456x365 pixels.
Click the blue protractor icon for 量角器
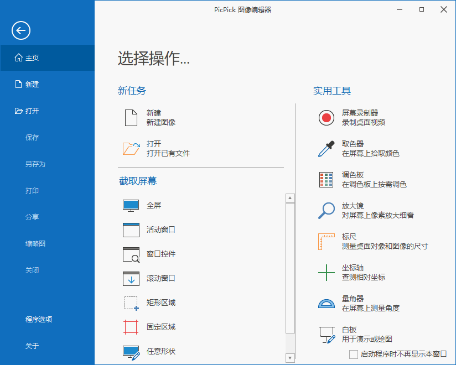pyautogui.click(x=327, y=304)
